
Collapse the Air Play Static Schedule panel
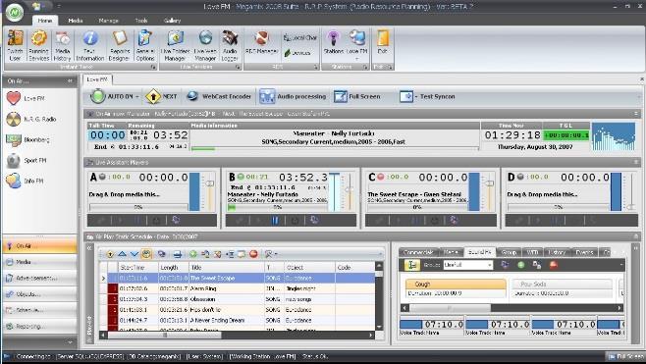pyautogui.click(x=636, y=236)
